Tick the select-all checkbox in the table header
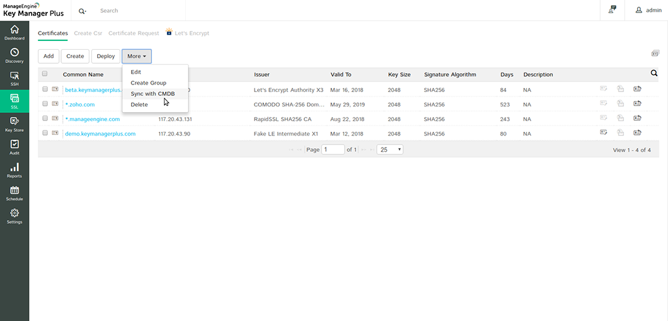Viewport: 668px width, 321px height. click(x=45, y=74)
